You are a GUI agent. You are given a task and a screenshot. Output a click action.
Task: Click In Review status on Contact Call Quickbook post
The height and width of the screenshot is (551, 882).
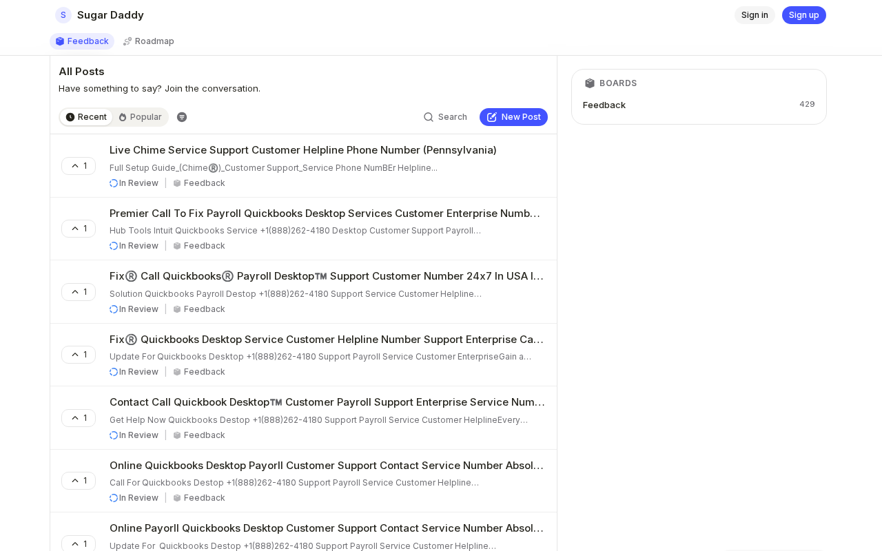[x=134, y=435]
